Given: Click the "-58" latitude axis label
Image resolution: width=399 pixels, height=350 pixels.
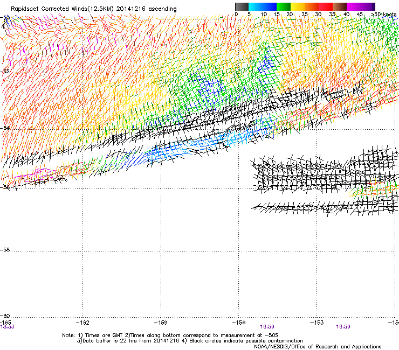Looking at the screenshot, I should click(x=5, y=250).
